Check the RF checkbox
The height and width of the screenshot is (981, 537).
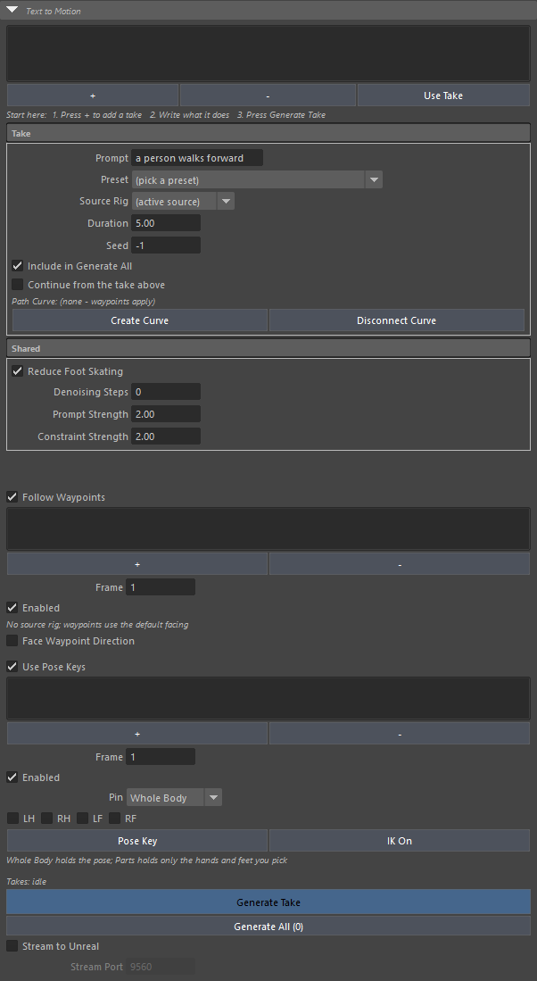pyautogui.click(x=114, y=819)
